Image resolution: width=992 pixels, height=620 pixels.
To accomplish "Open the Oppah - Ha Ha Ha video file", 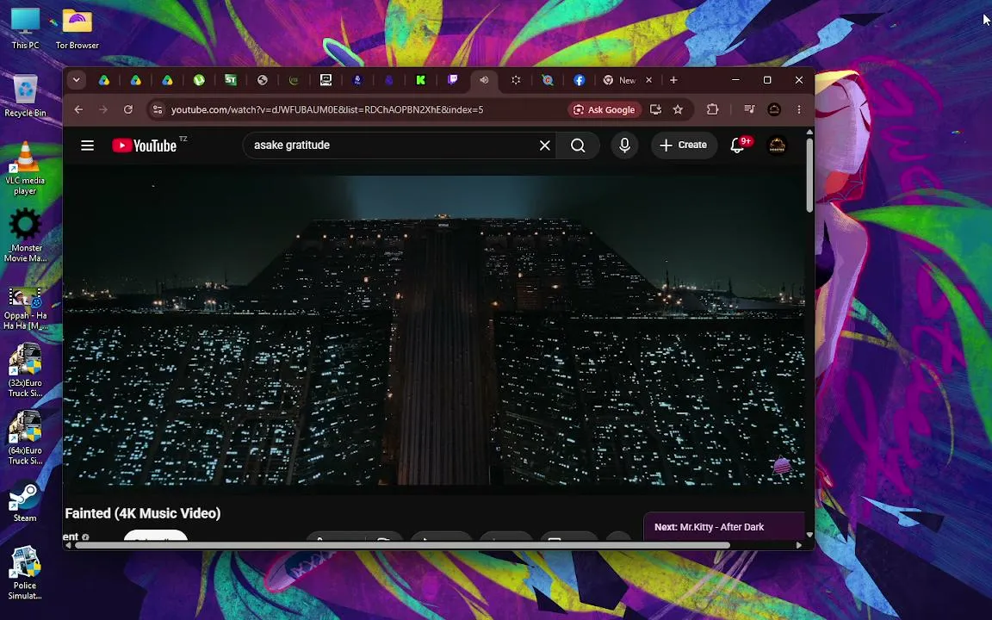I will click(x=25, y=308).
